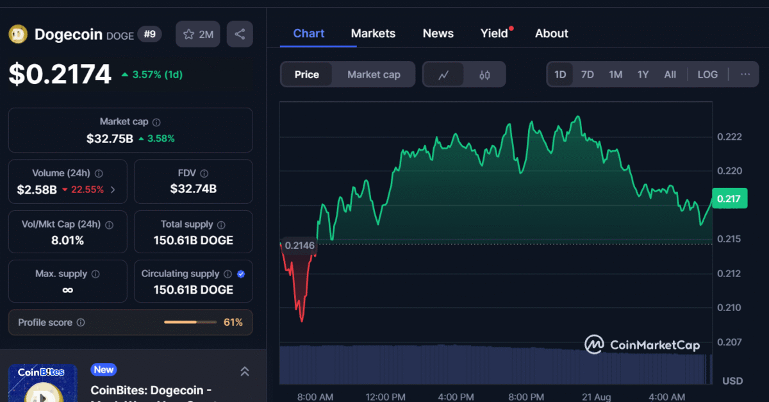Click the 8.01% Vol/Mkt Cap value
The image size is (769, 402).
[68, 241]
